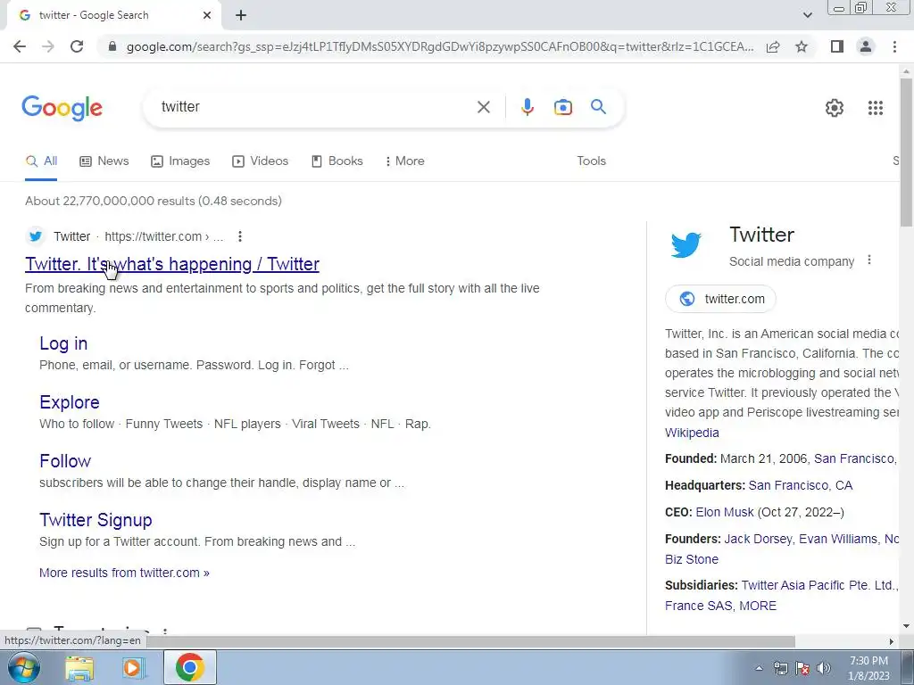The height and width of the screenshot is (685, 914).
Task: Click the Twitter bird logo in knowledge panel
Action: point(686,244)
